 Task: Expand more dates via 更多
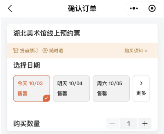tap(141, 89)
